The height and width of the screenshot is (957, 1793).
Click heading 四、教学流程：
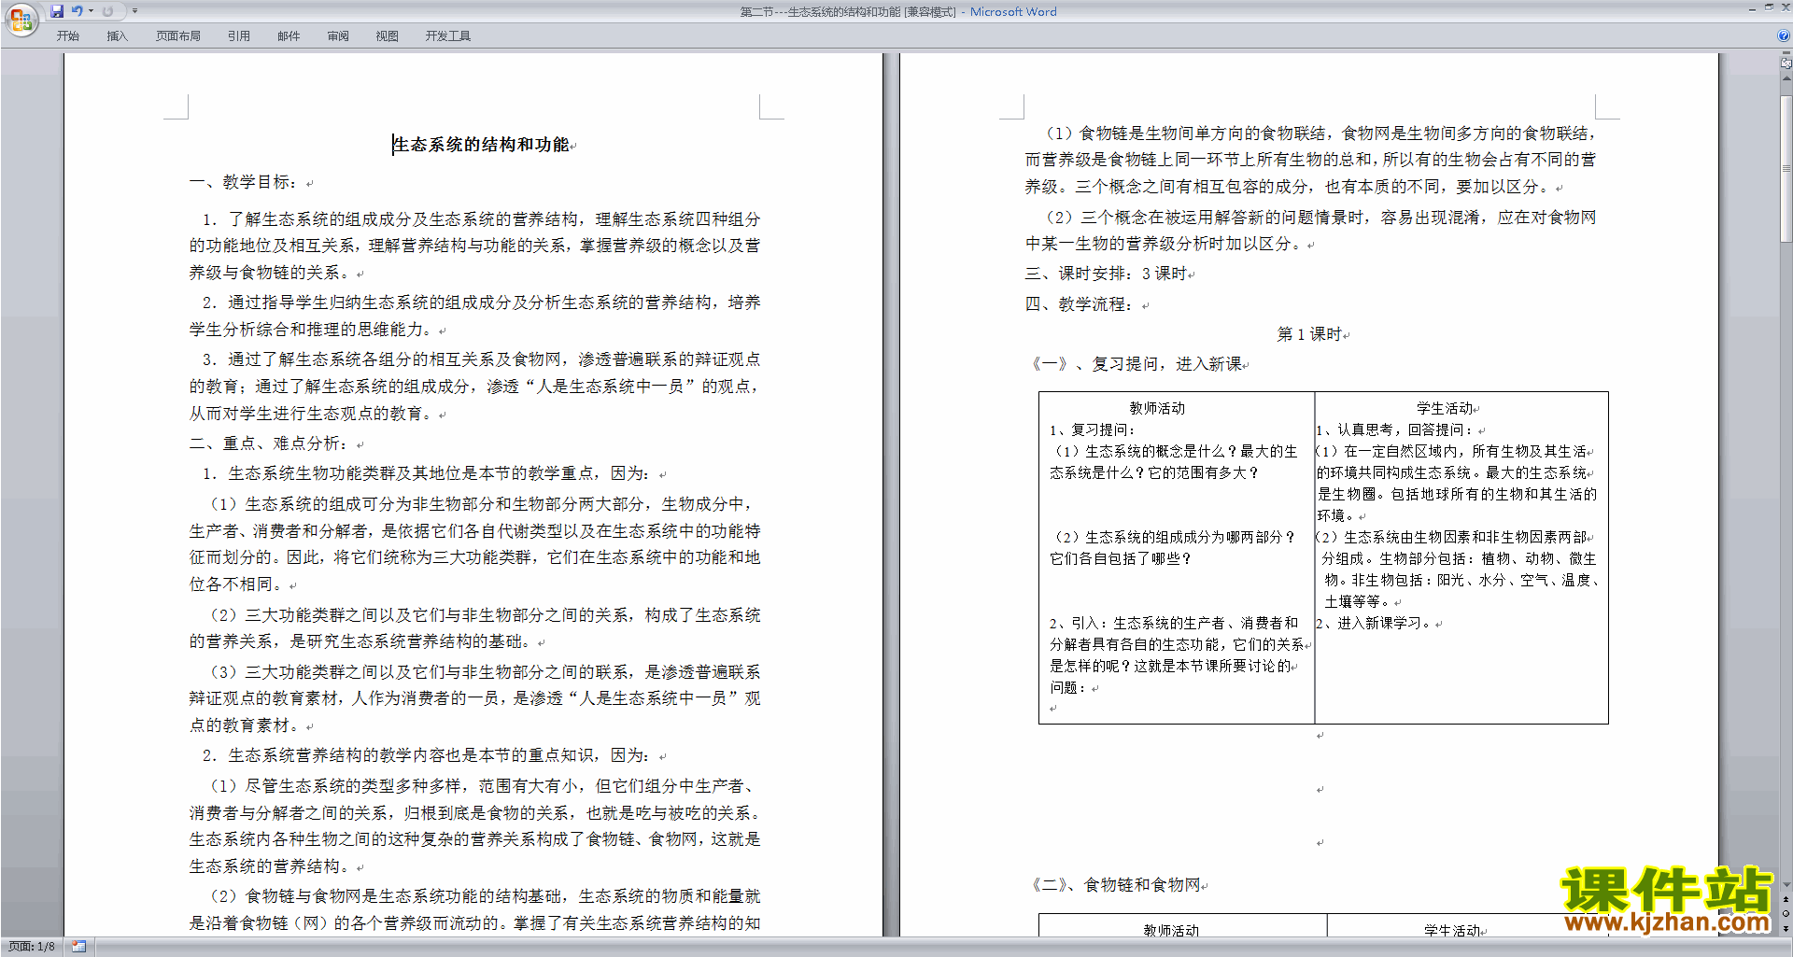[x=1080, y=304]
